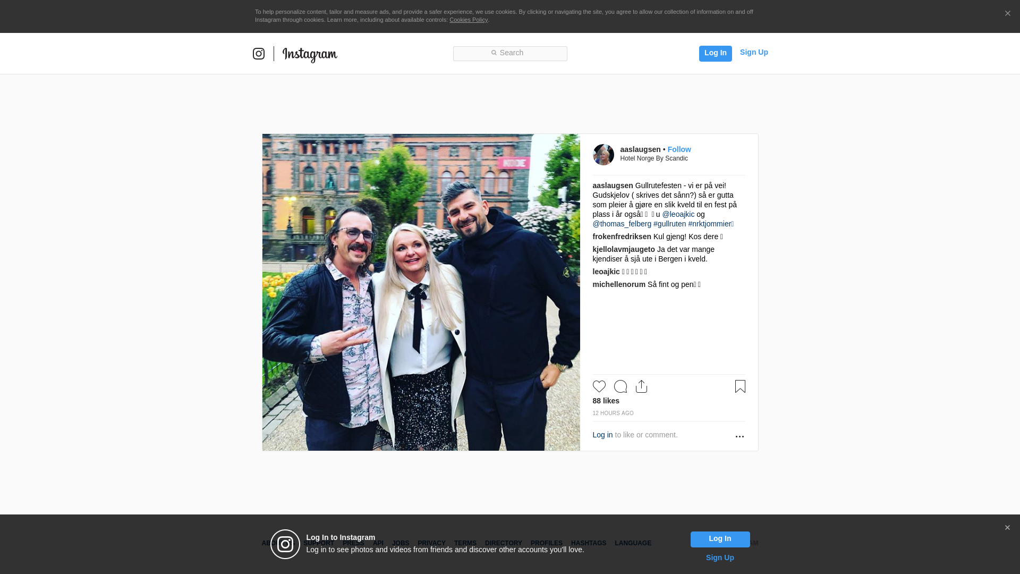1020x574 pixels.
Task: Click the Instagram wordmark in header
Action: click(x=310, y=55)
